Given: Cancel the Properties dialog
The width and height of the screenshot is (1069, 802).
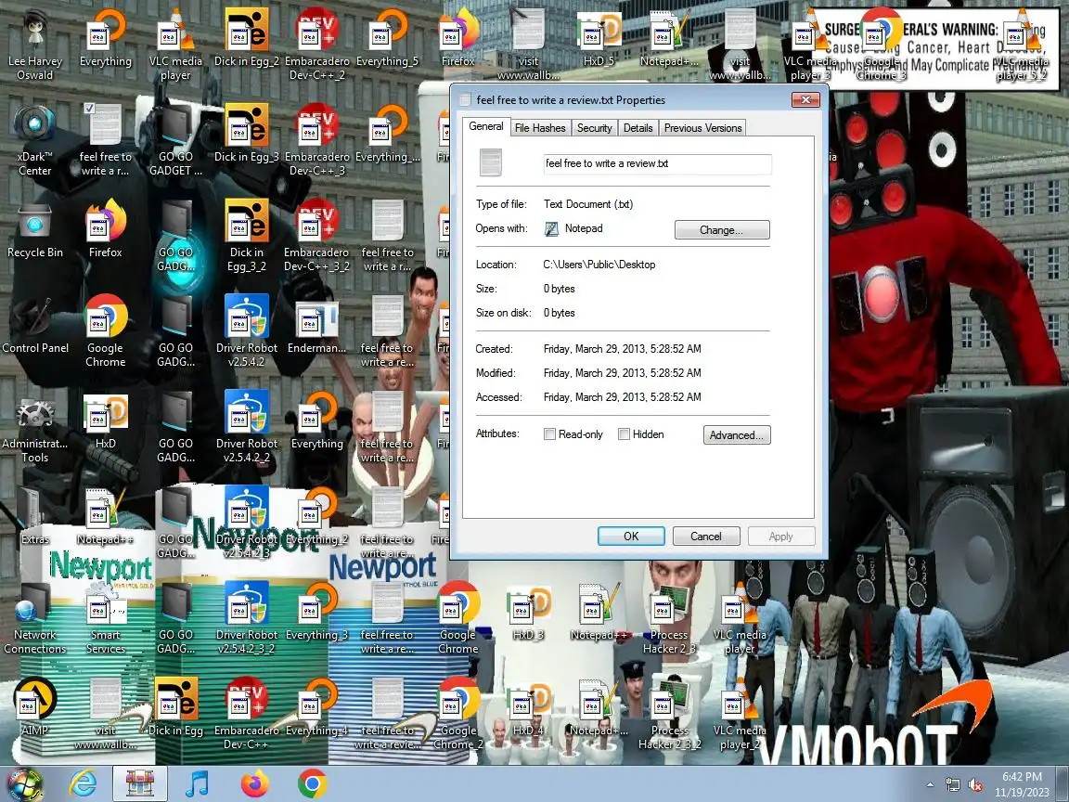Looking at the screenshot, I should pyautogui.click(x=705, y=536).
